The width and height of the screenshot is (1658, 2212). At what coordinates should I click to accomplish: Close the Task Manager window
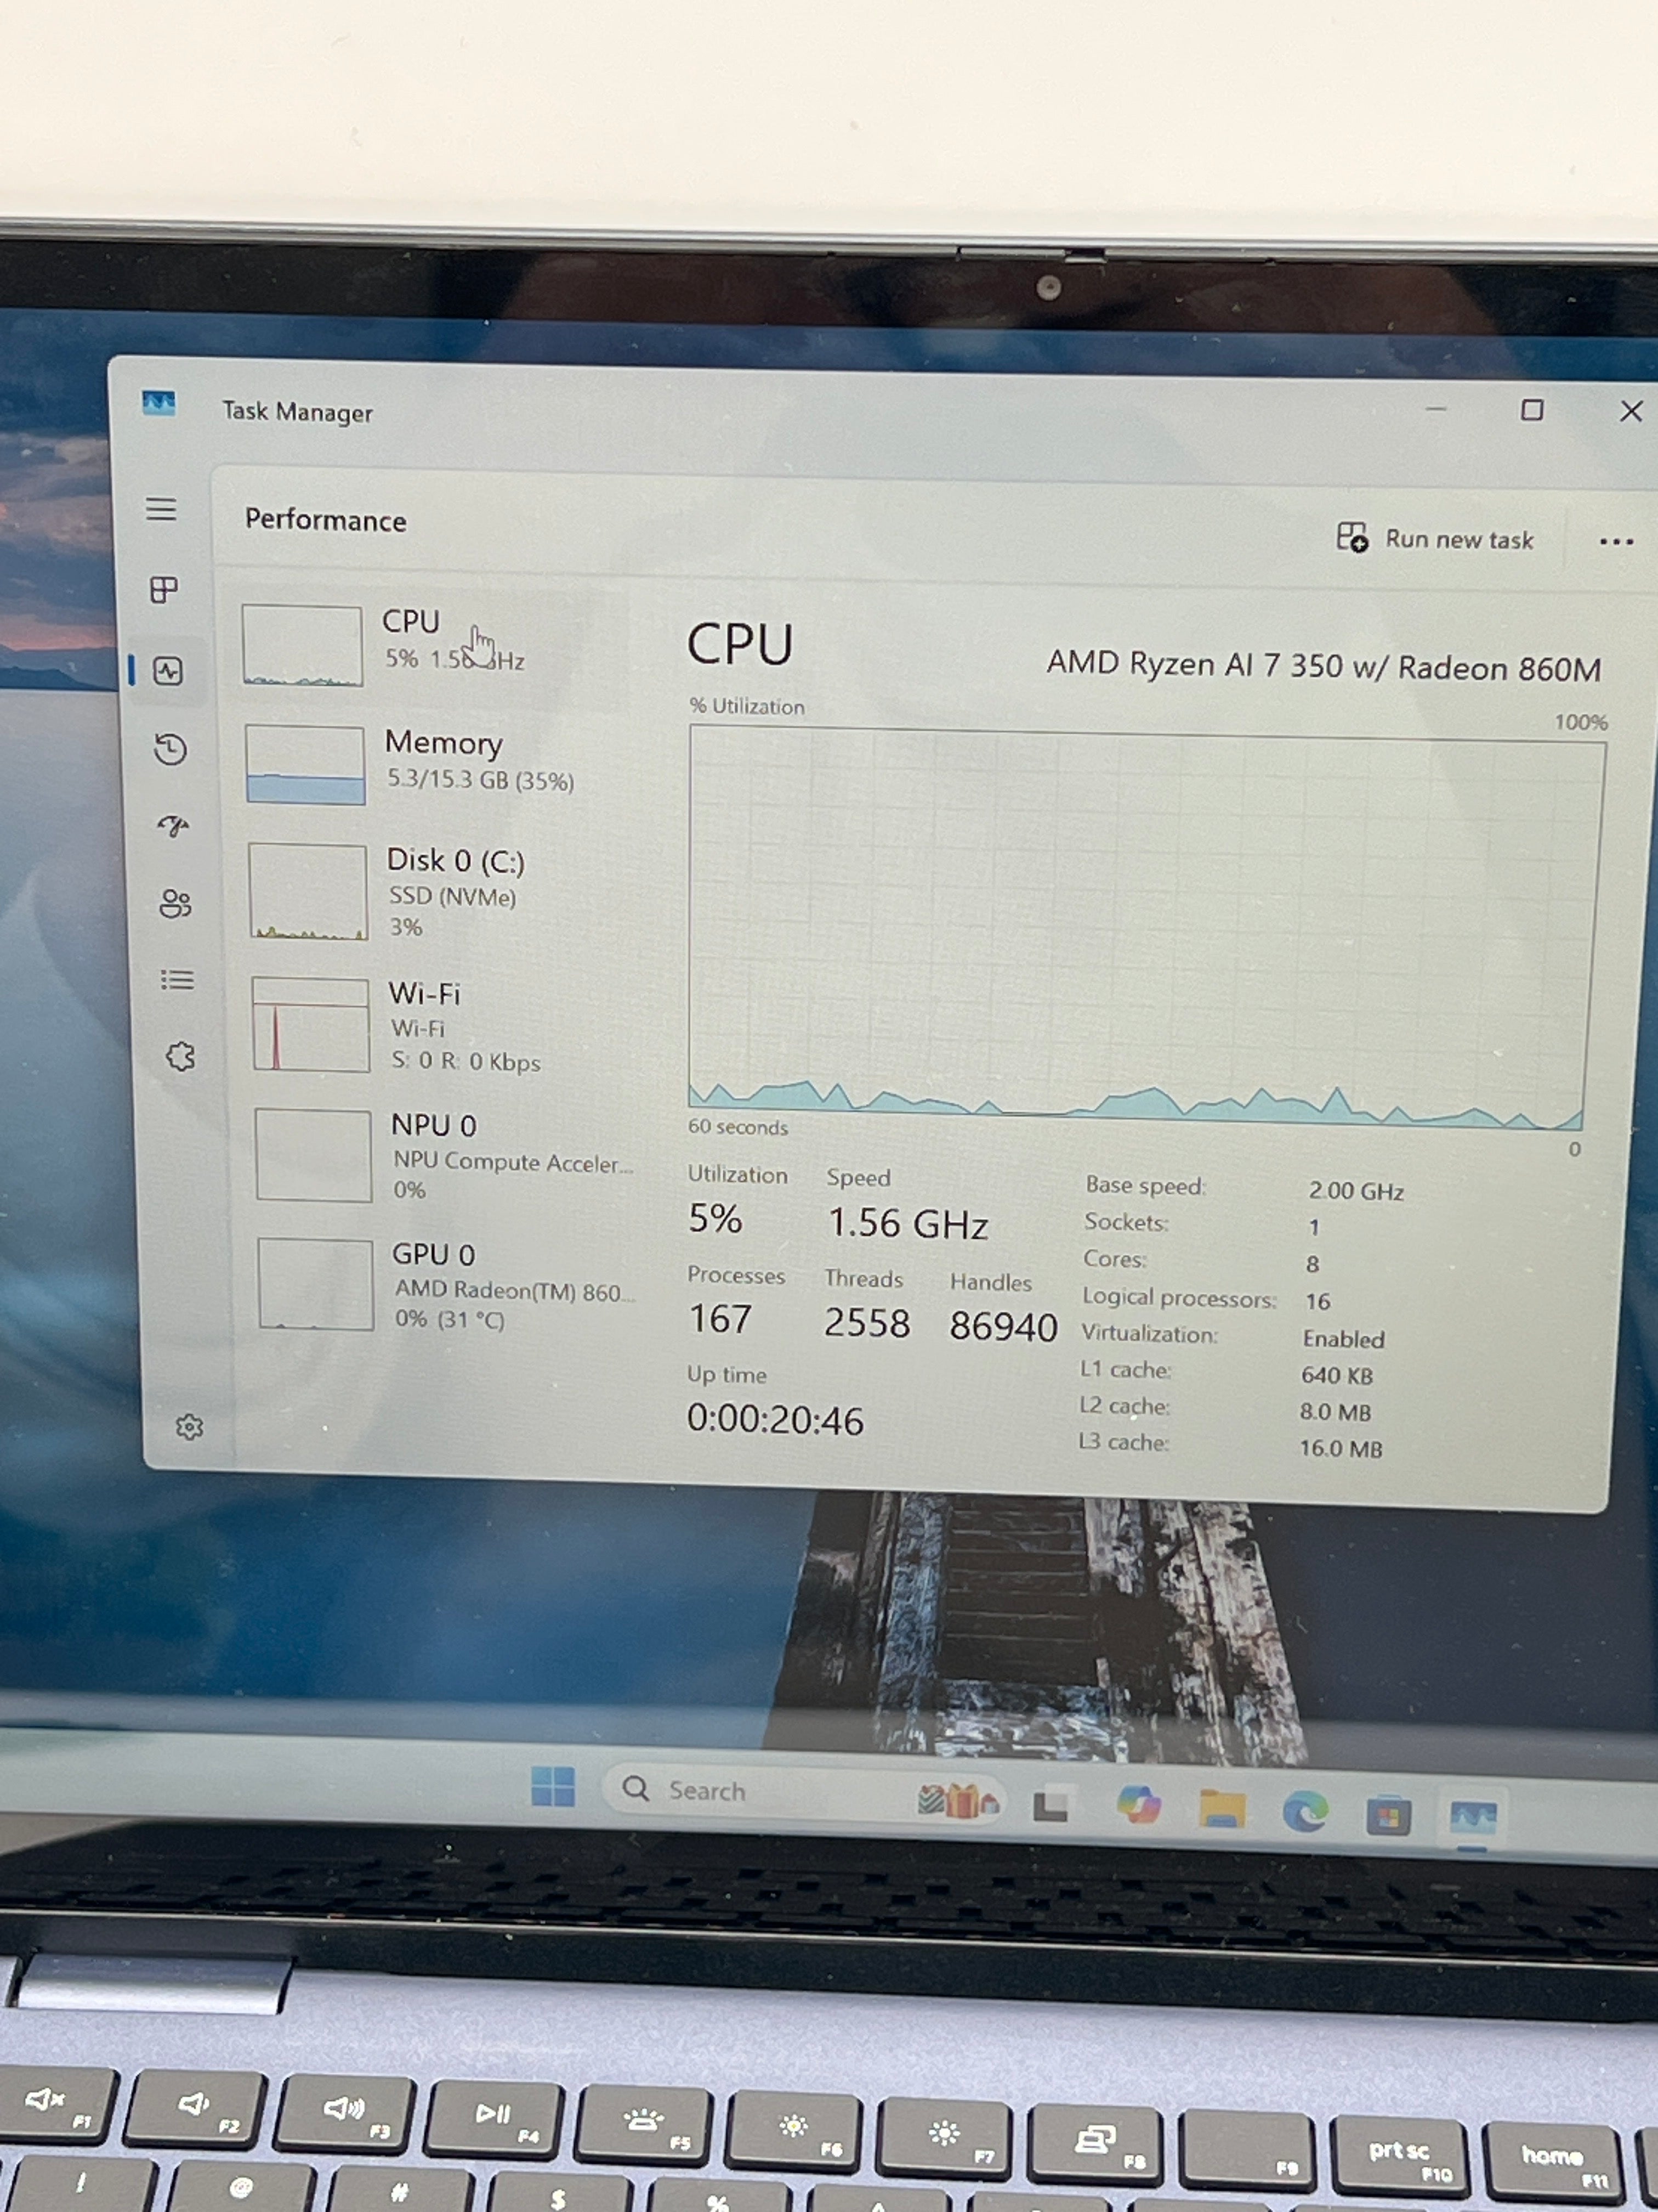1630,411
